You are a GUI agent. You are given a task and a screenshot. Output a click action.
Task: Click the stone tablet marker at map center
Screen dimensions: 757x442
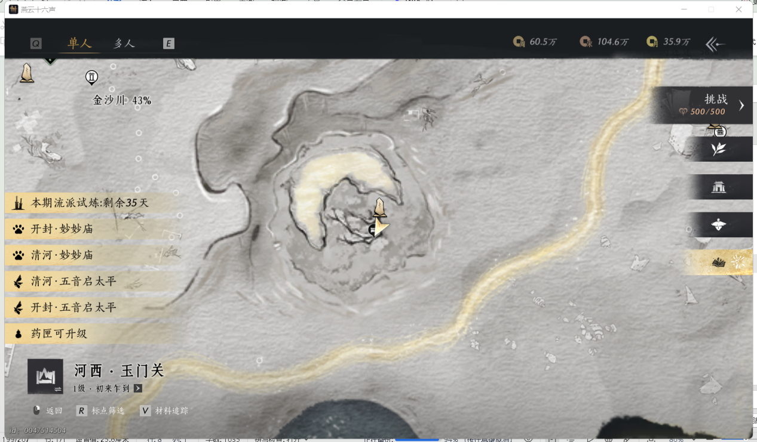click(379, 208)
